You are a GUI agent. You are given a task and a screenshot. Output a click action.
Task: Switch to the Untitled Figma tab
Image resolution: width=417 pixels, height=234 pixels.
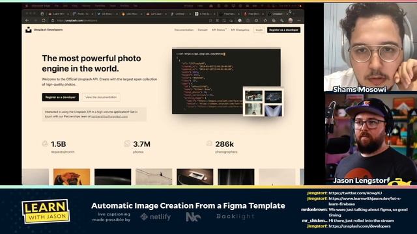point(180,14)
